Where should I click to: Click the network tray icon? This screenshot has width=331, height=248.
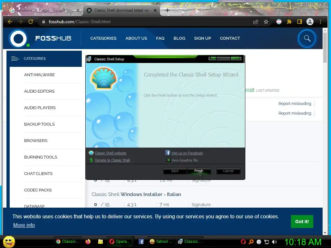click(267, 242)
